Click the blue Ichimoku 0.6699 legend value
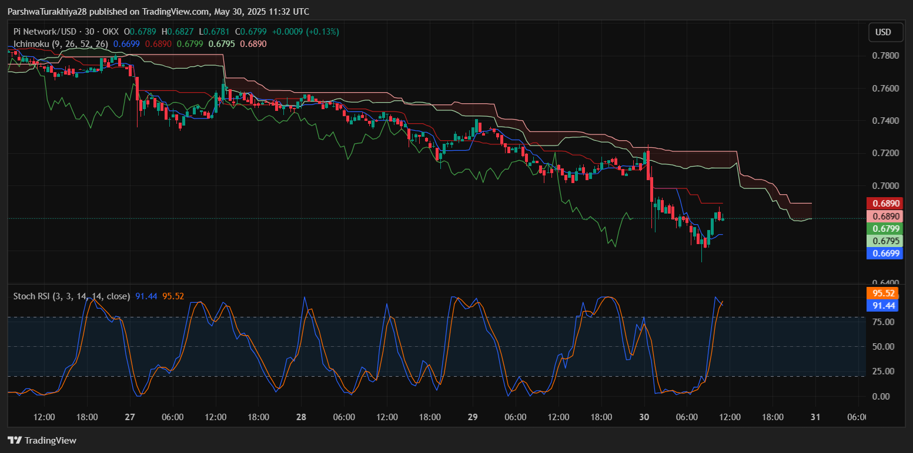 pyautogui.click(x=126, y=43)
